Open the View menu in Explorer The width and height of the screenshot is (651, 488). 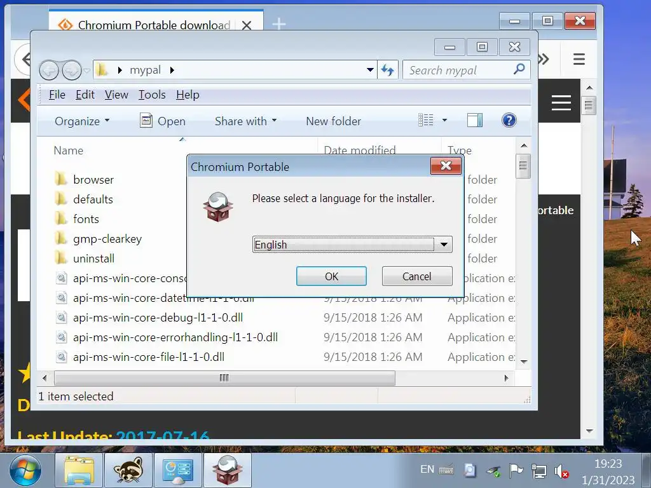[116, 95]
